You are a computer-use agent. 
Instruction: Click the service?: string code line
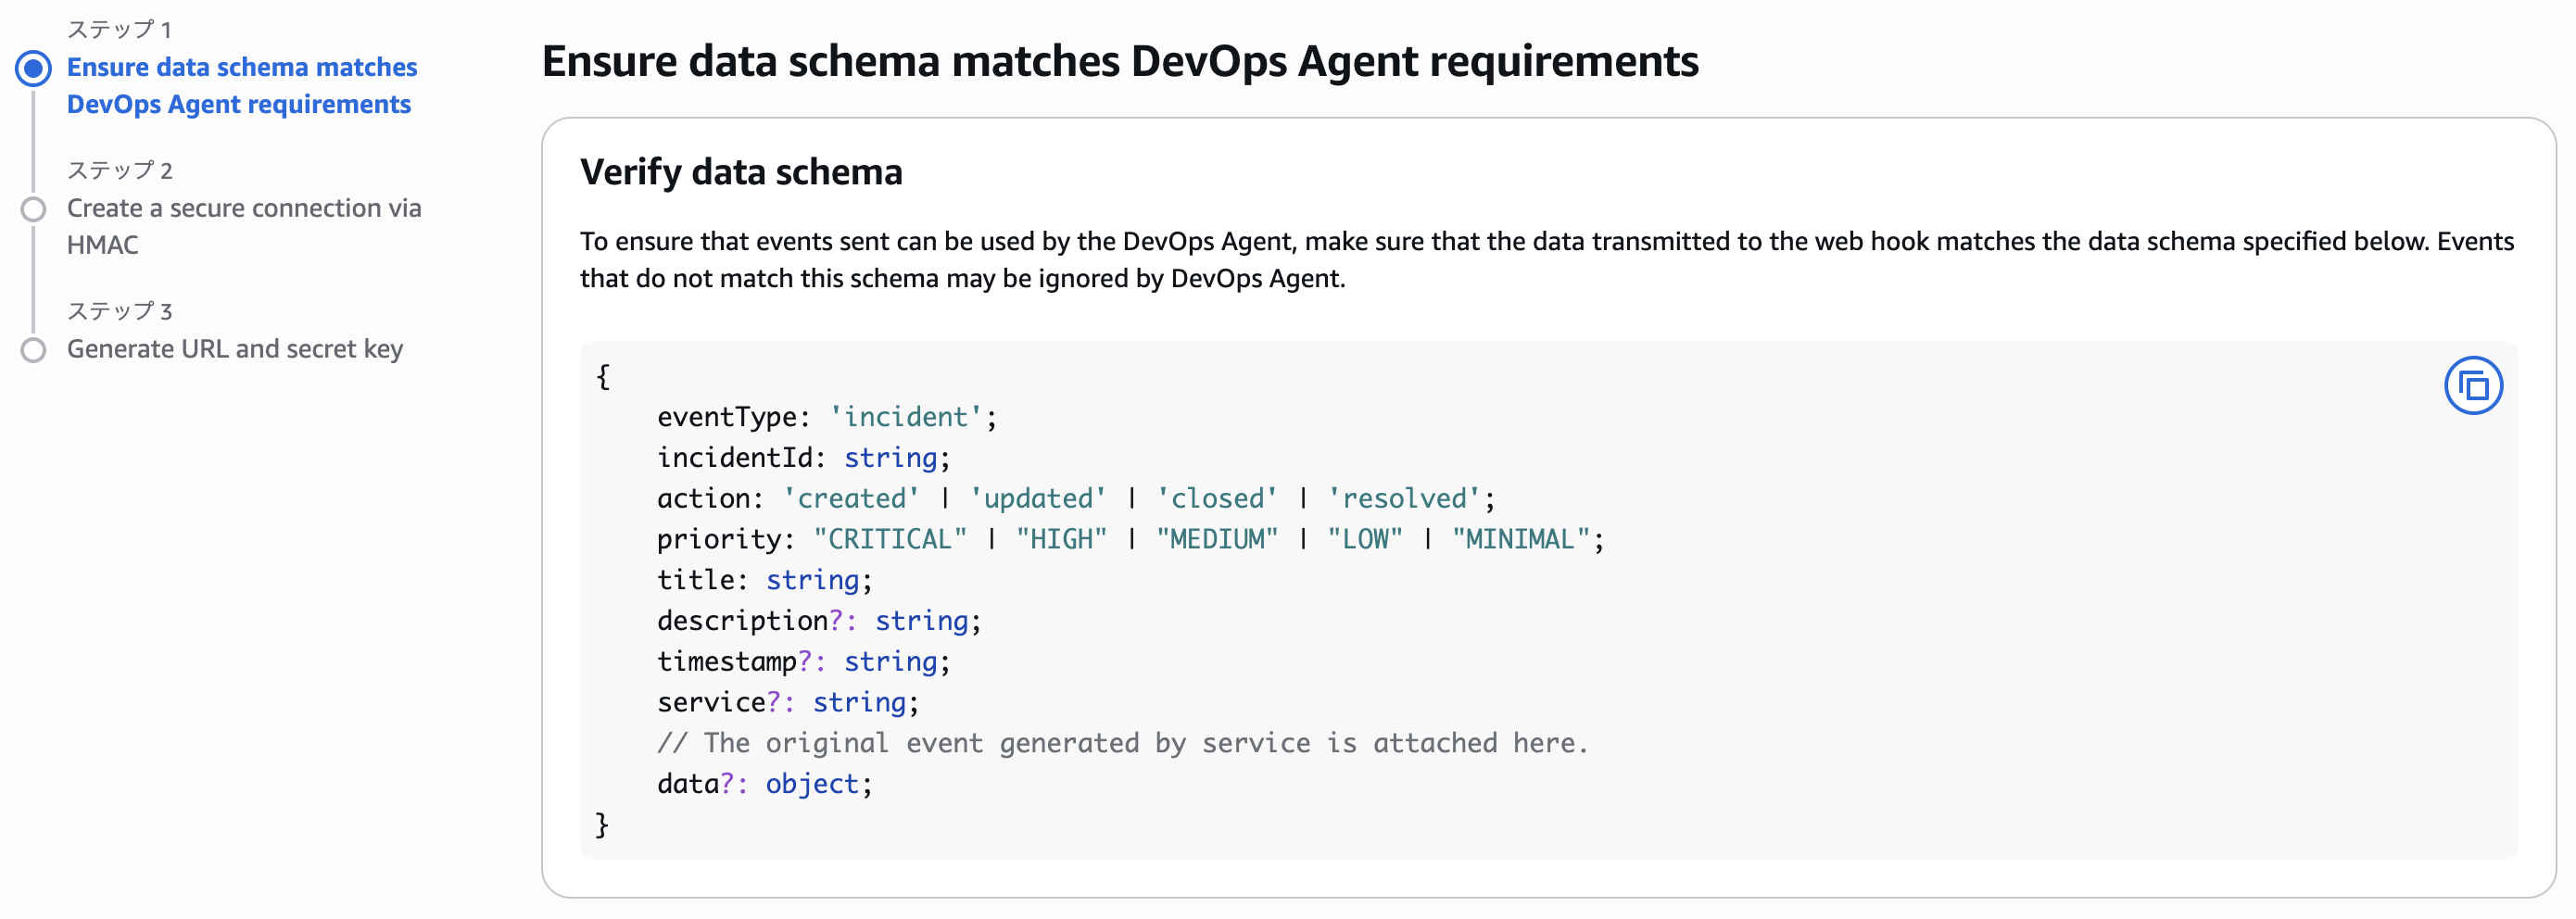click(x=788, y=703)
